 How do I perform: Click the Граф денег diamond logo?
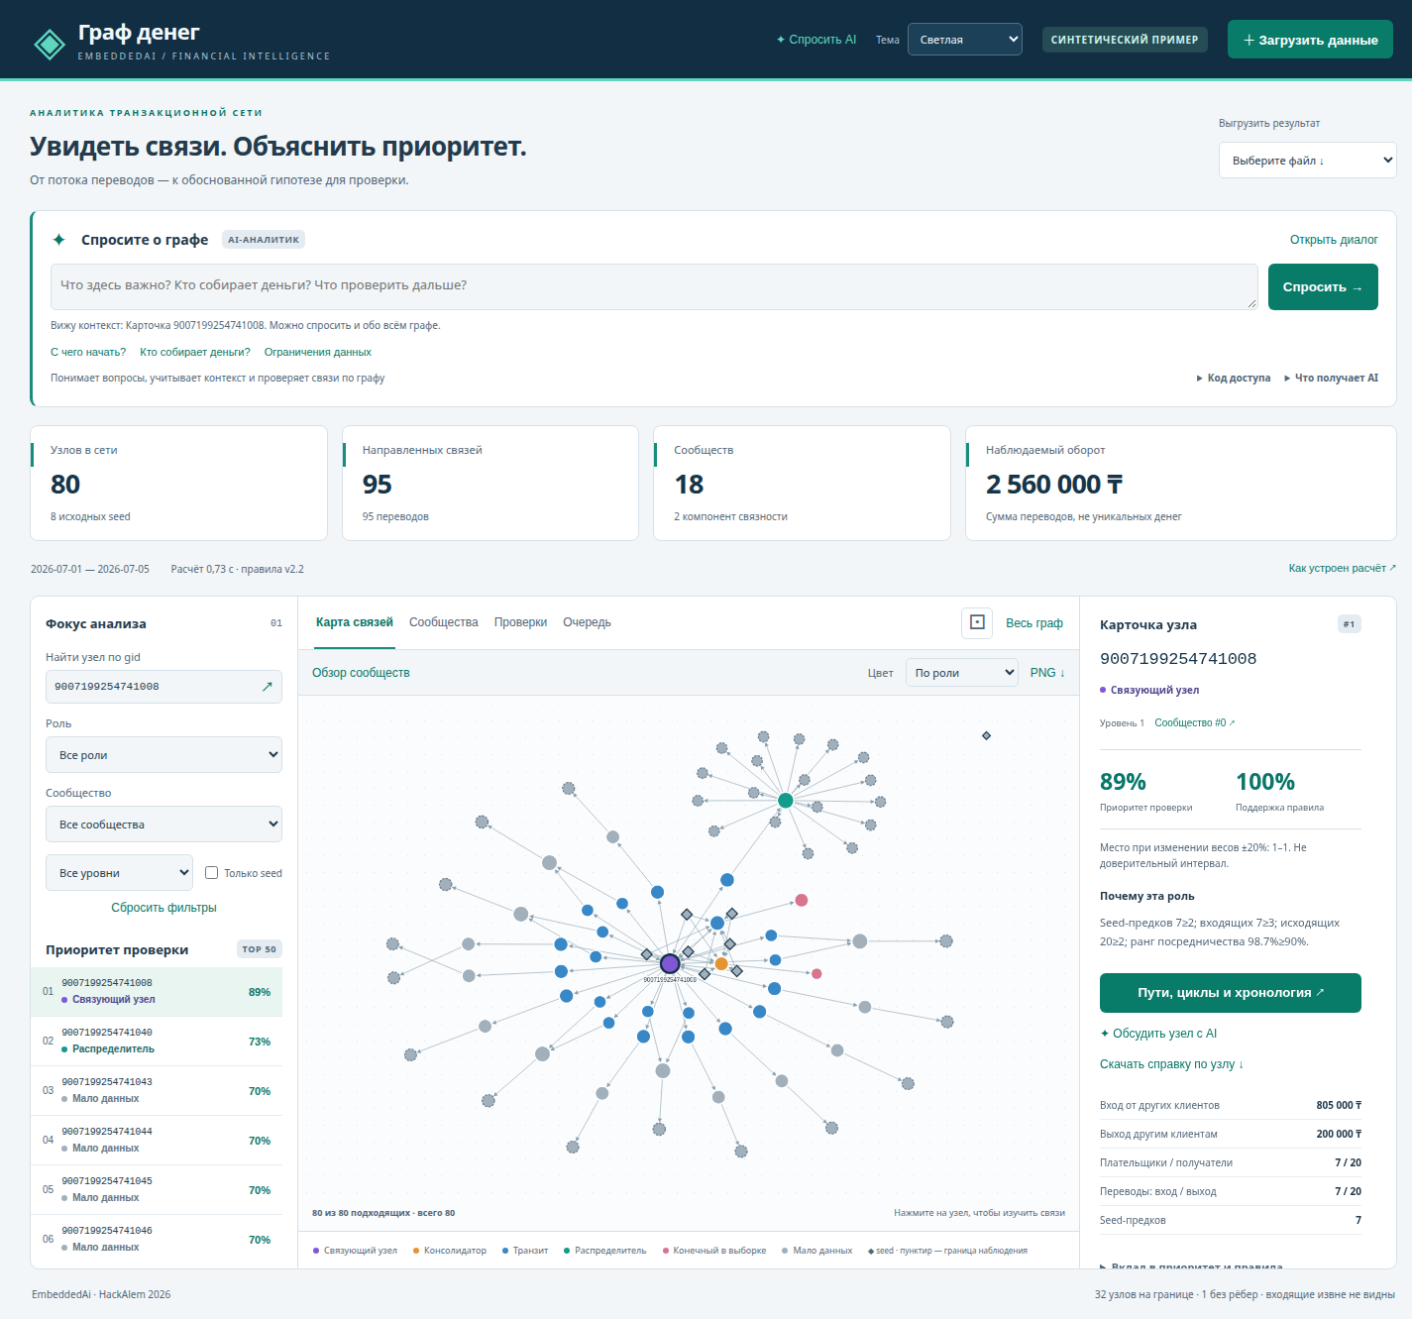click(50, 44)
